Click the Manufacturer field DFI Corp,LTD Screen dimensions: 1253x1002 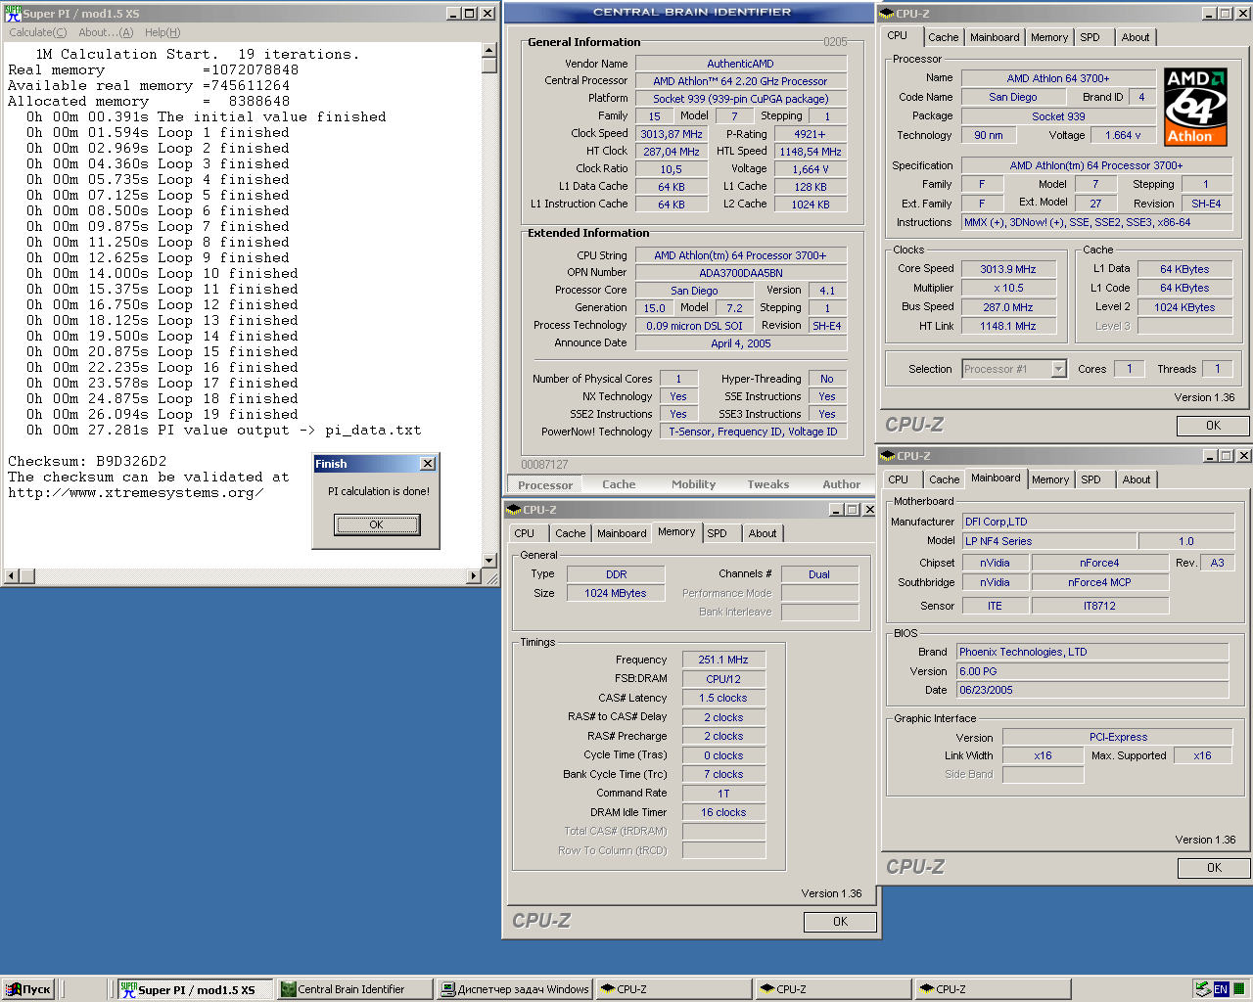click(1096, 523)
